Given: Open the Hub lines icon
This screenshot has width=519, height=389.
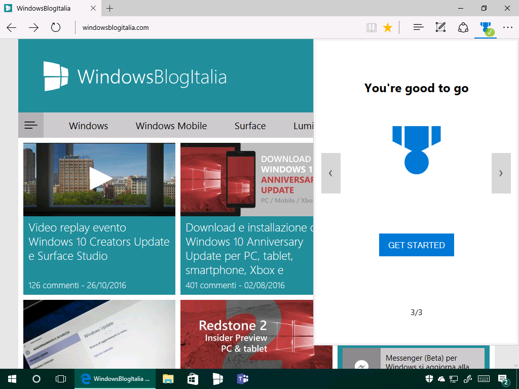Looking at the screenshot, I should [x=418, y=27].
